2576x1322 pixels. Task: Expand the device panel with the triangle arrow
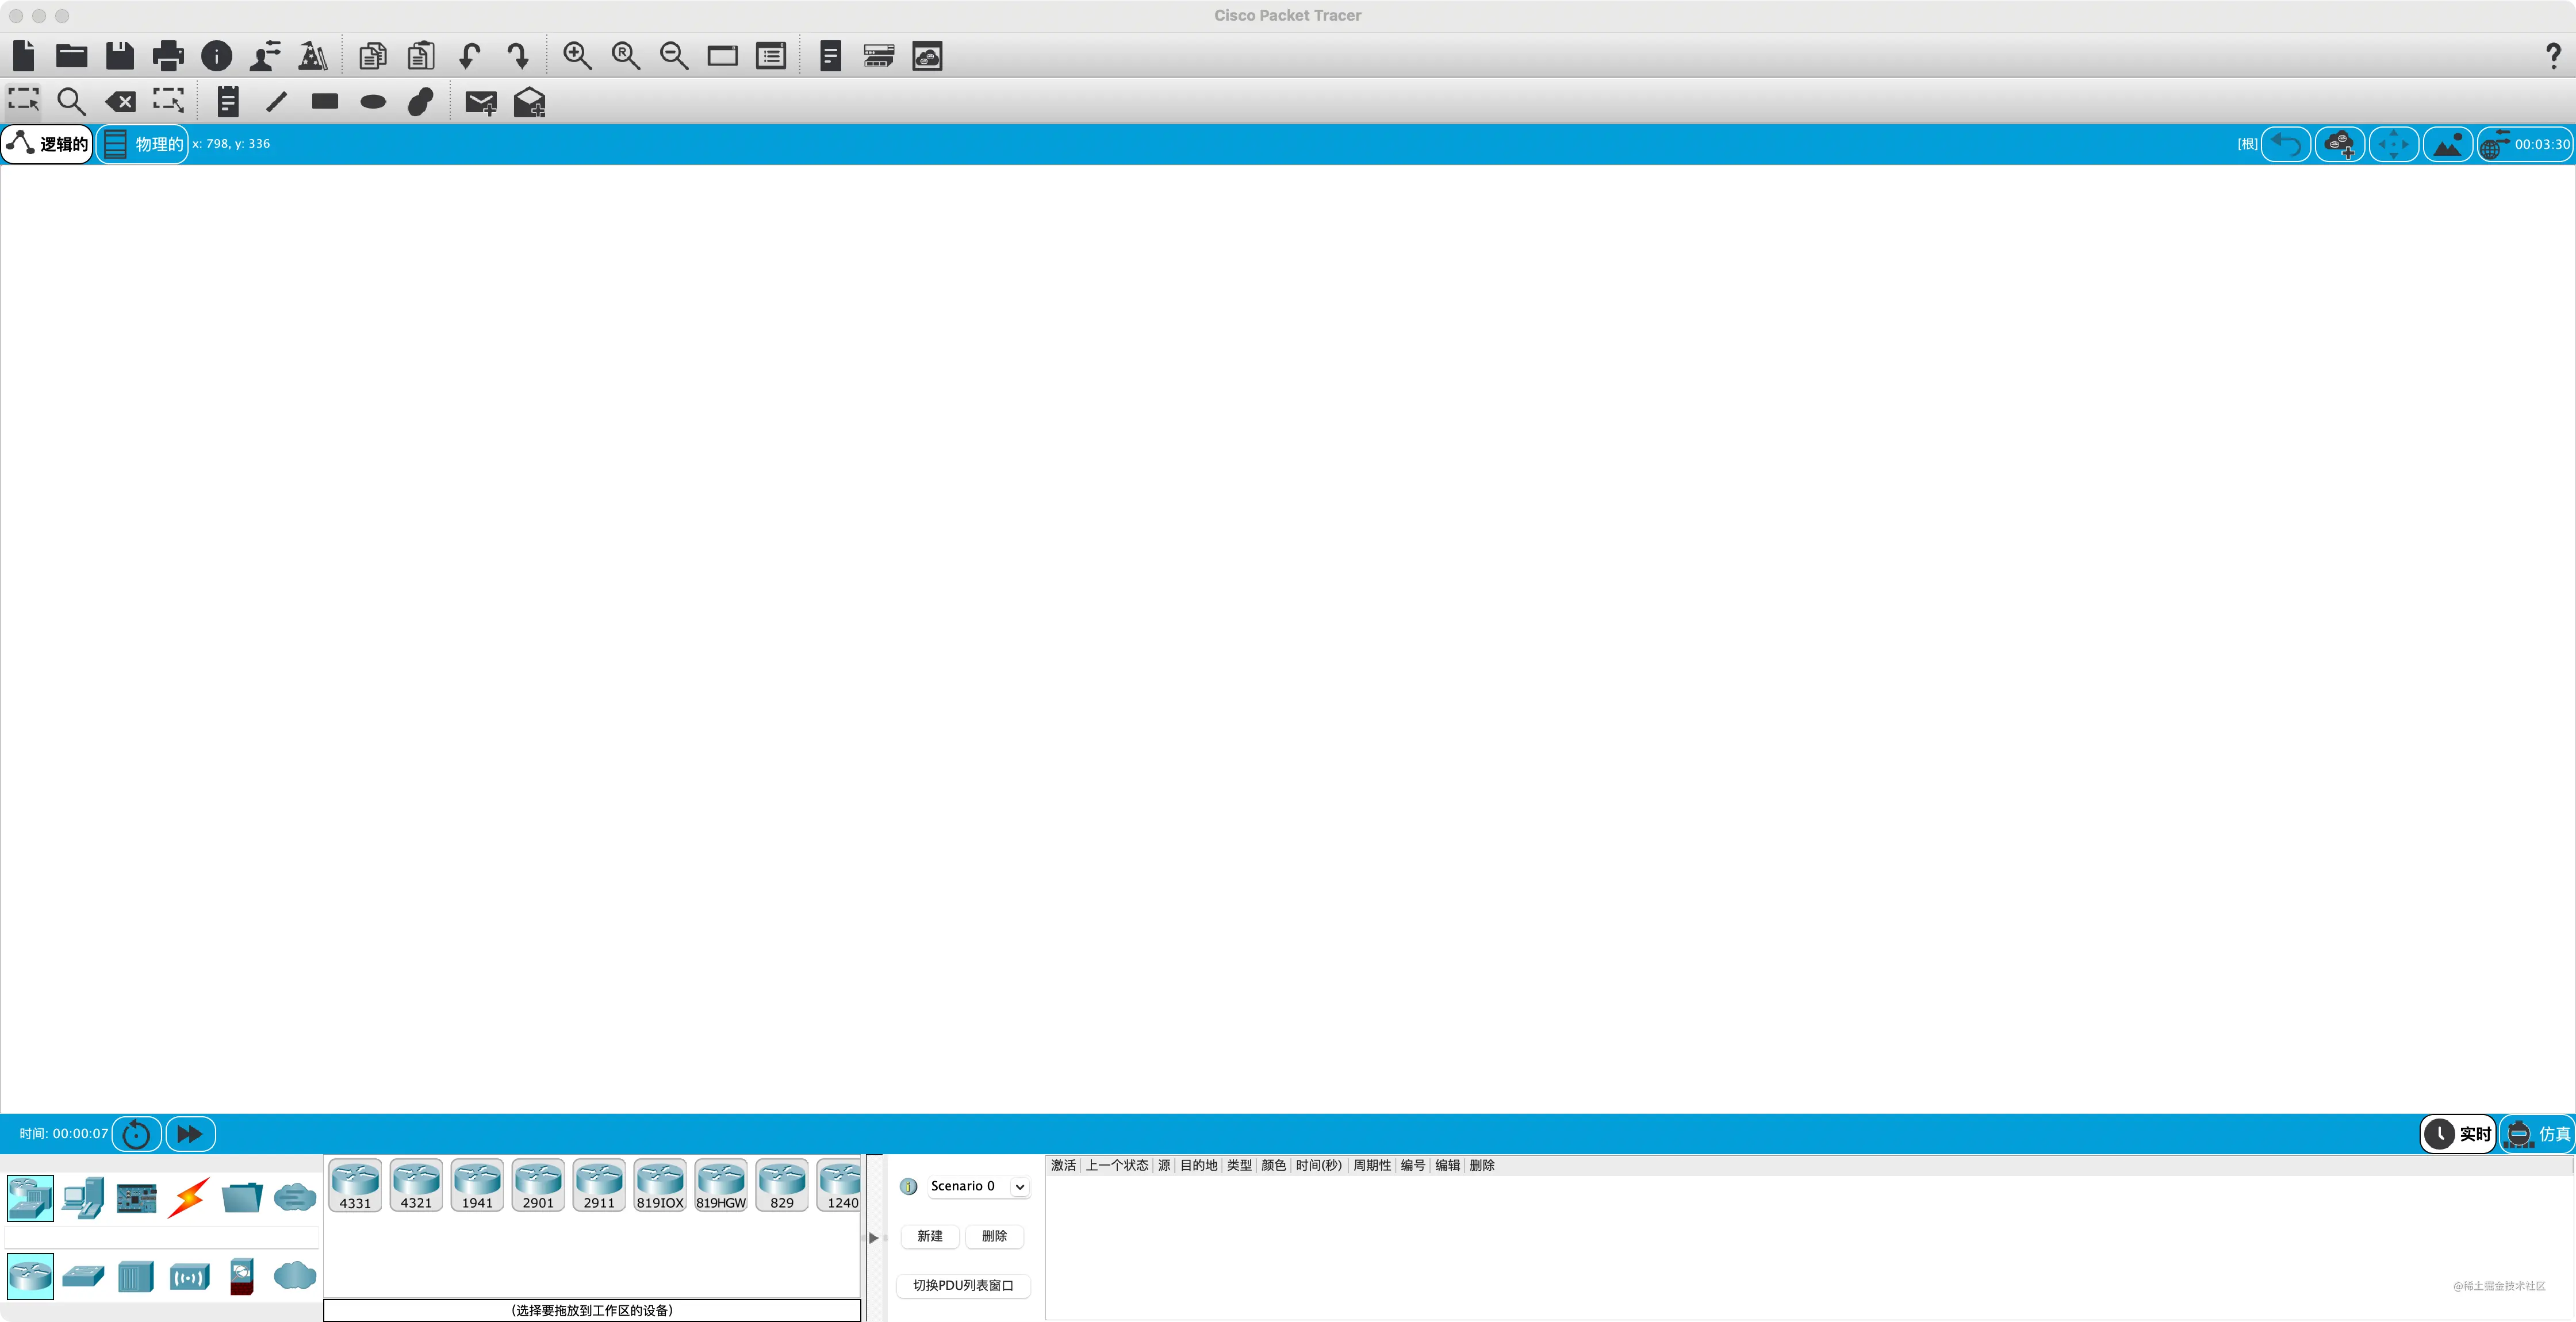pyautogui.click(x=874, y=1238)
